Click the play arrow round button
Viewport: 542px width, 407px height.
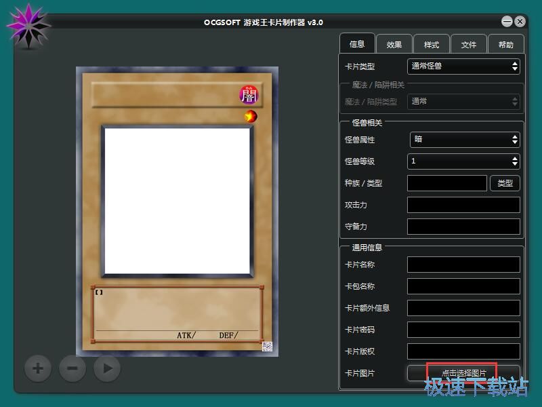click(107, 368)
